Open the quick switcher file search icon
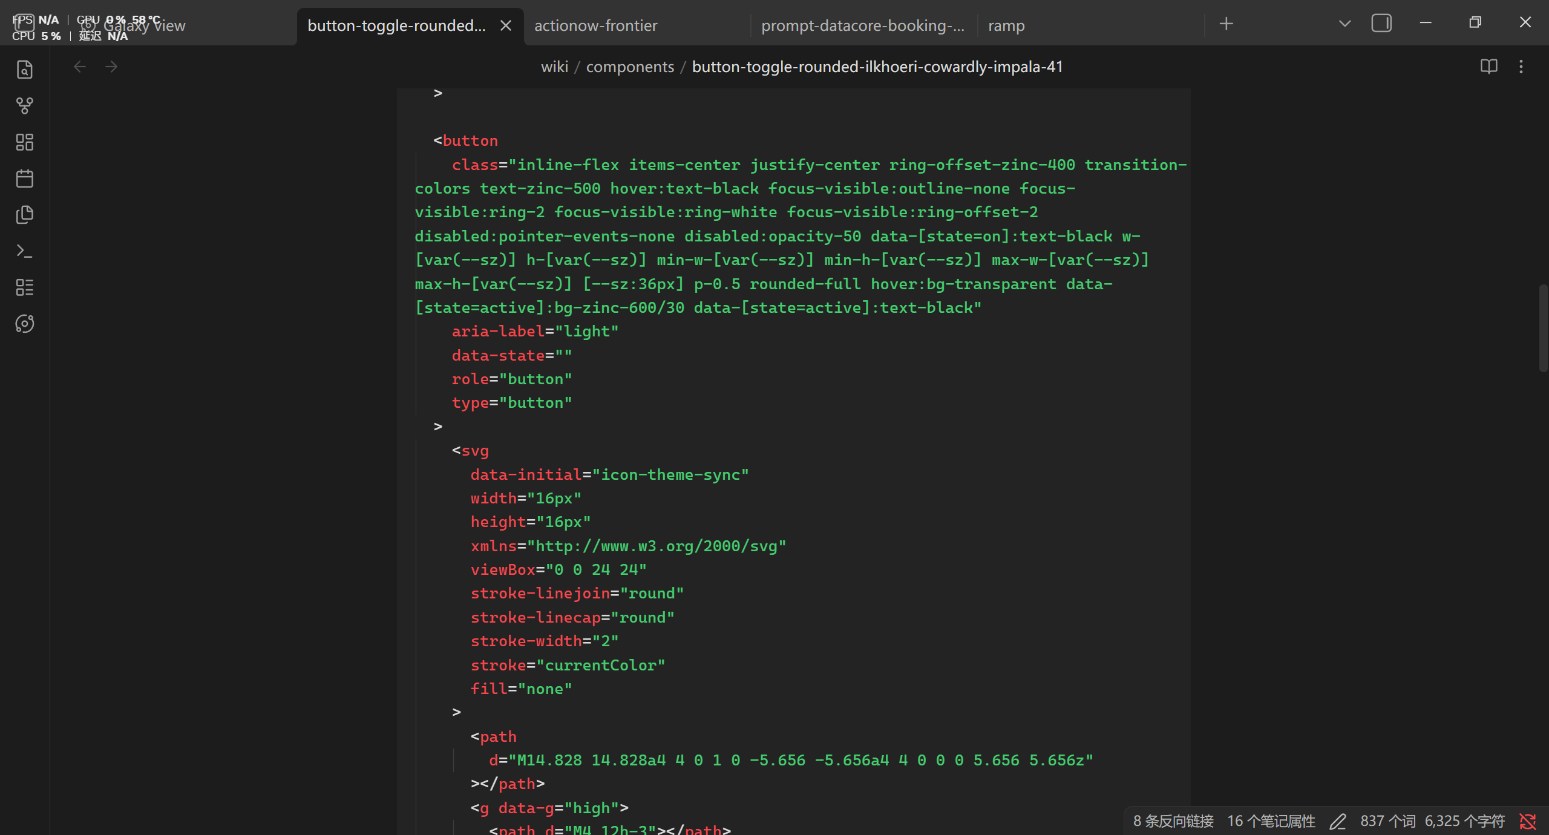Viewport: 1549px width, 835px height. point(25,70)
